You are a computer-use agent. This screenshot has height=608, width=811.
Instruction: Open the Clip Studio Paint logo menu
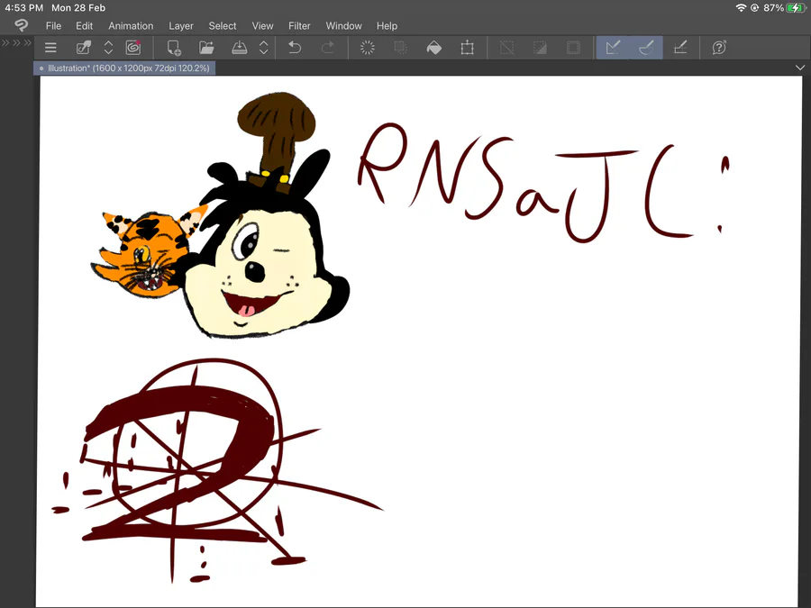point(22,25)
